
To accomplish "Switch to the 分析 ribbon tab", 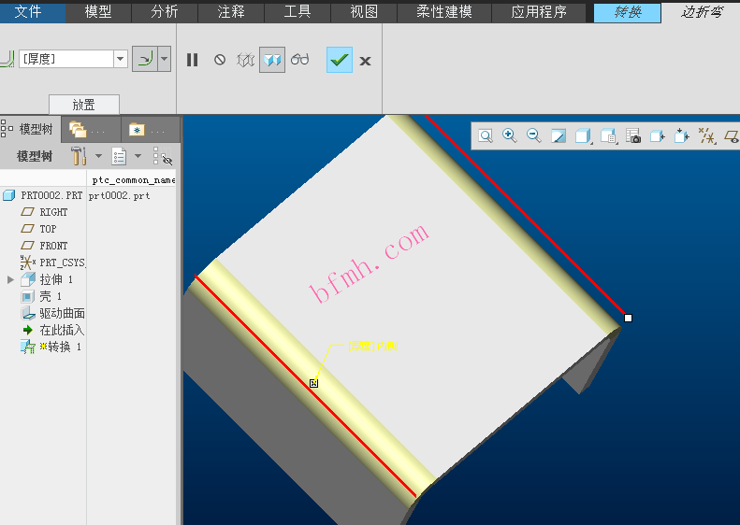I will 165,11.
